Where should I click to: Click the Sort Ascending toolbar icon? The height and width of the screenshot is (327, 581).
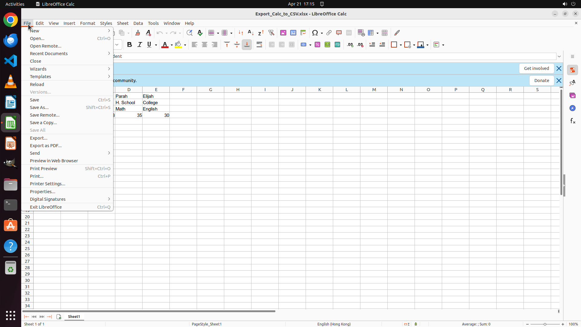(x=251, y=33)
